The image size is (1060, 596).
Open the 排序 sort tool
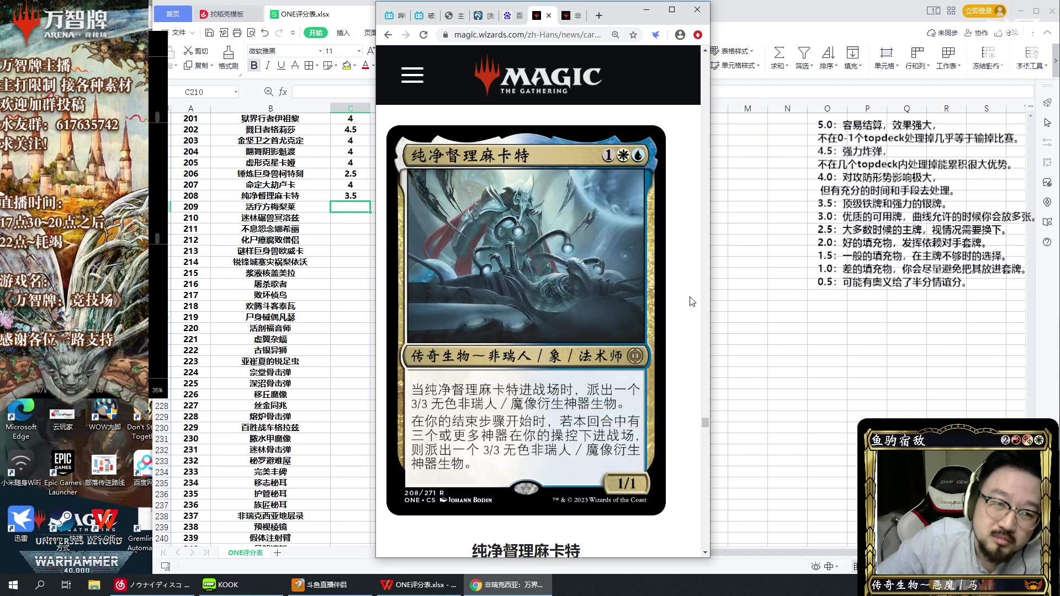(828, 58)
